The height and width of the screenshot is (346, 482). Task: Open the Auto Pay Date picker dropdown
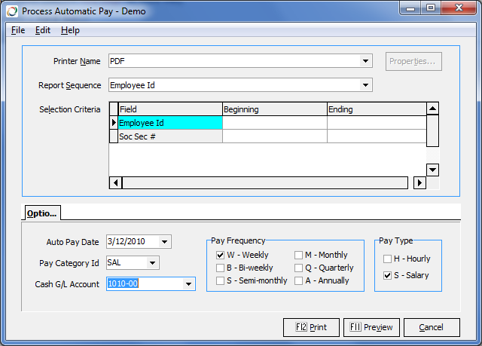[165, 242]
